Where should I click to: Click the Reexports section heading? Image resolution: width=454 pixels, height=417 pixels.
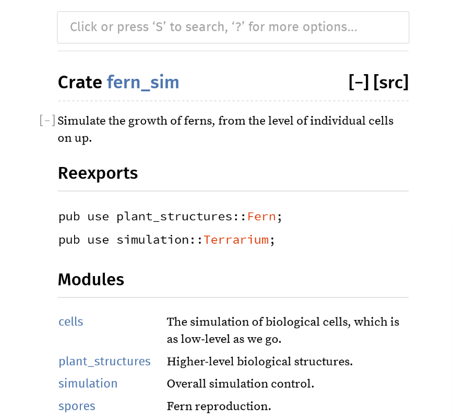98,173
